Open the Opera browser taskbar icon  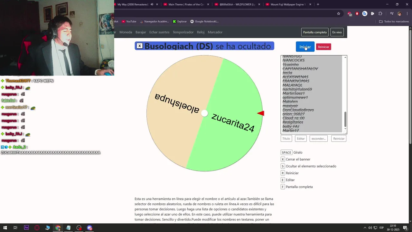pos(37,228)
